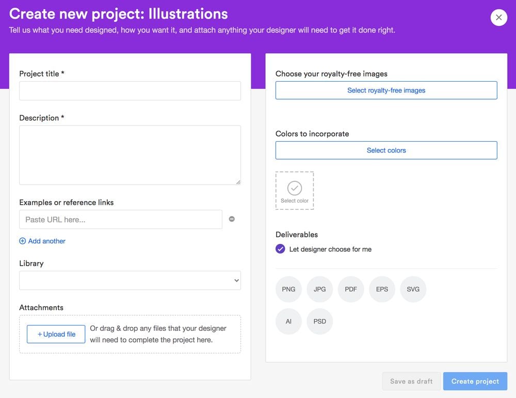Click the Upload file button
Image resolution: width=516 pixels, height=398 pixels.
pos(56,334)
